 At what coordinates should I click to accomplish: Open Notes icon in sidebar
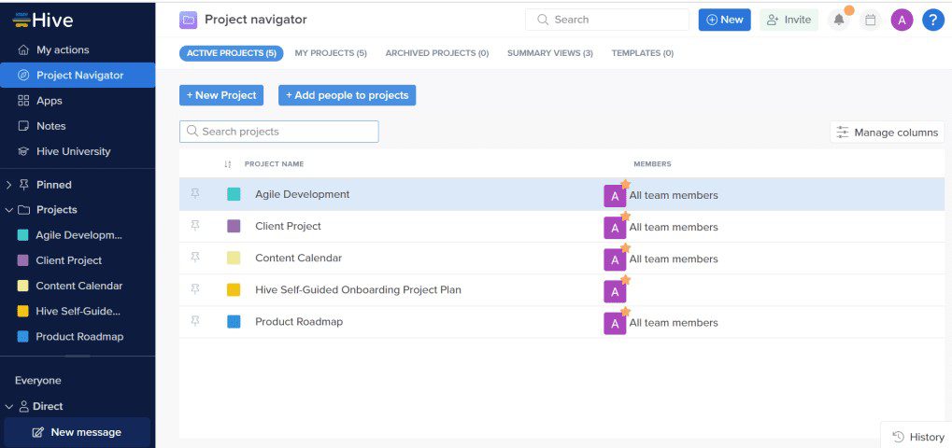(x=23, y=126)
